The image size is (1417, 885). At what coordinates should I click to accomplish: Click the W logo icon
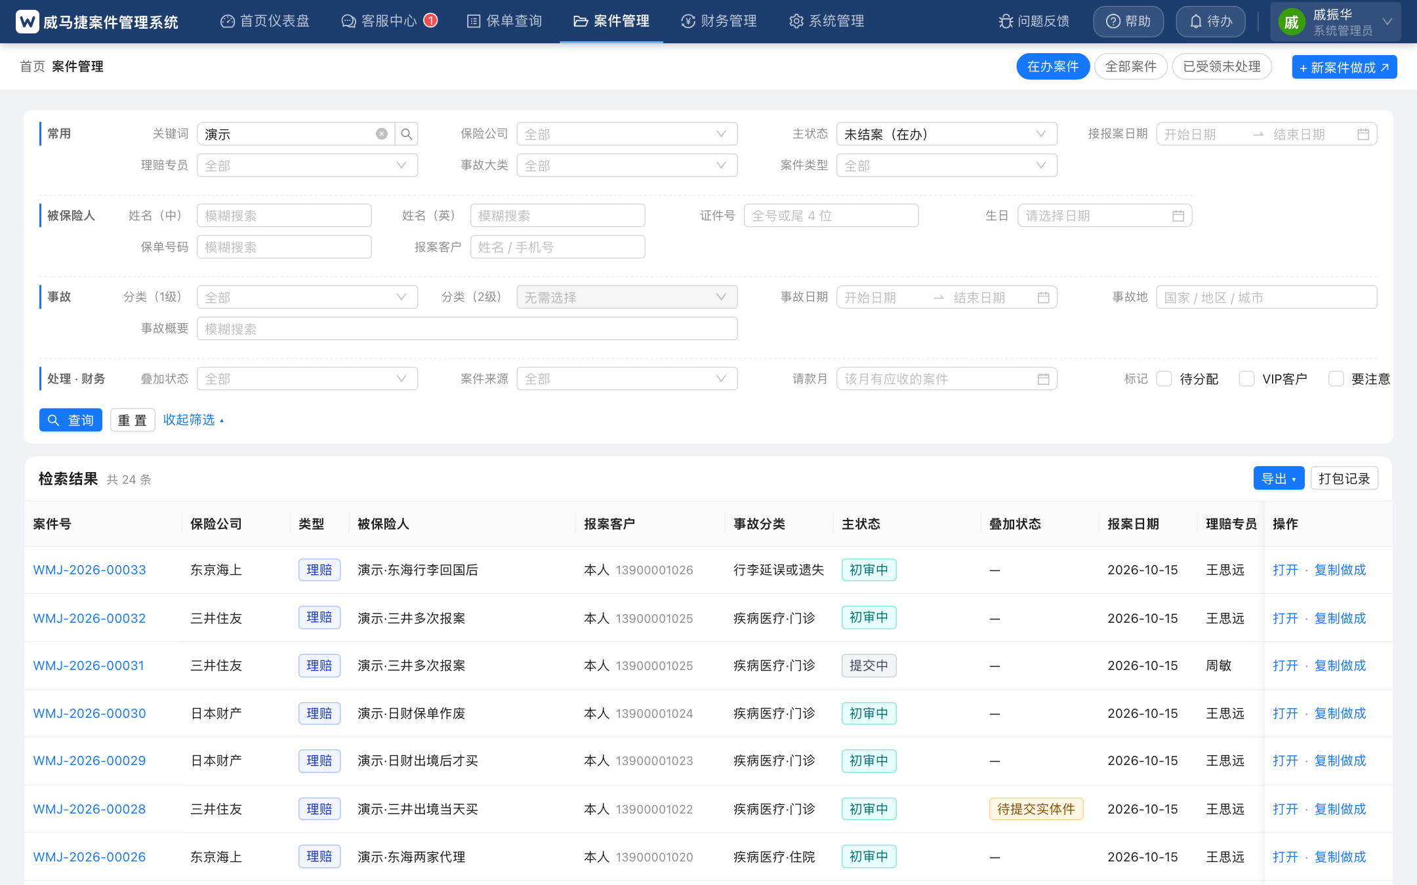(x=27, y=22)
